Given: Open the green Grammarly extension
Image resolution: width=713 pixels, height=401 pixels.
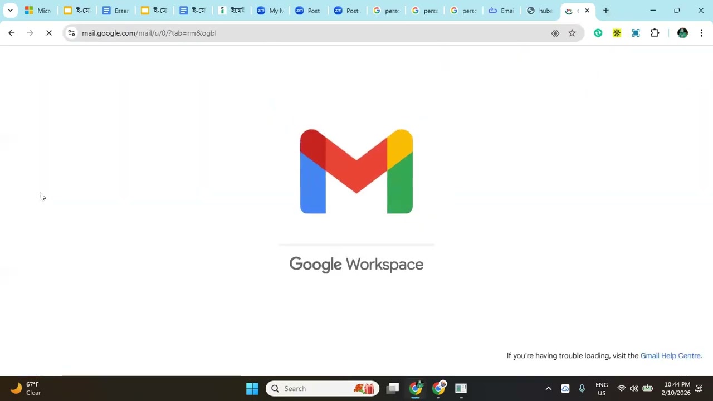Looking at the screenshot, I should (x=598, y=33).
